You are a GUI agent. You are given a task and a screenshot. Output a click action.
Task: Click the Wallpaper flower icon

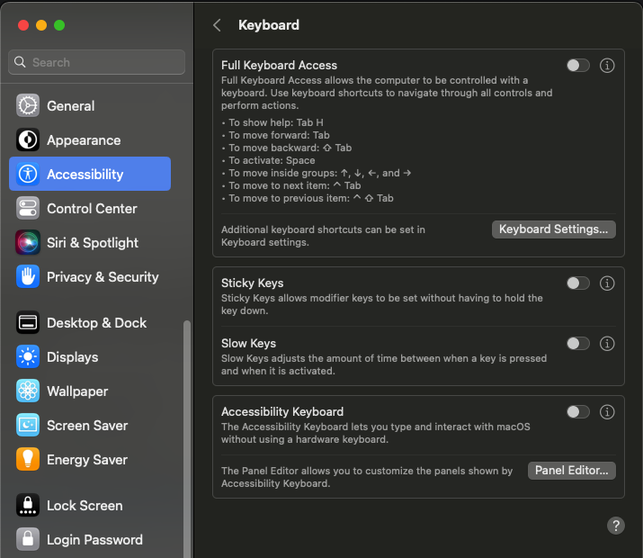28,391
